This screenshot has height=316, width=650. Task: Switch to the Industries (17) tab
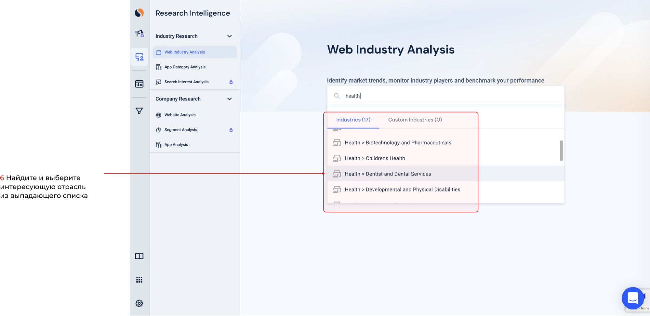pos(353,120)
